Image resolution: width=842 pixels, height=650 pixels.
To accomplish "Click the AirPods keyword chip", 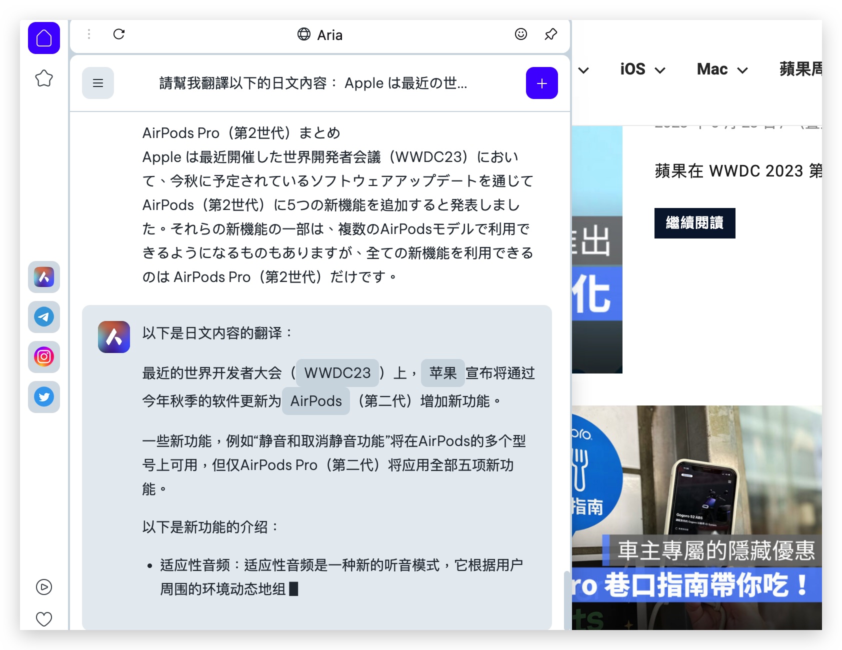I will click(316, 401).
